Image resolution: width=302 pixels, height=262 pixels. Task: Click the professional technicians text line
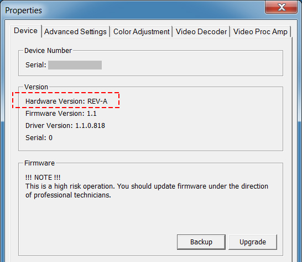point(68,195)
